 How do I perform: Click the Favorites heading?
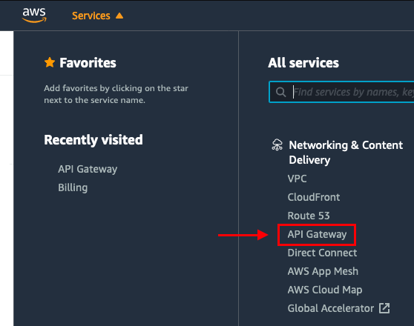point(88,63)
